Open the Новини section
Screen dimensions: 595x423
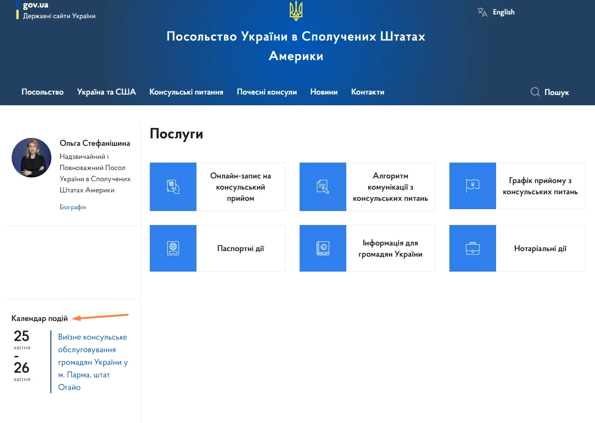coord(324,92)
